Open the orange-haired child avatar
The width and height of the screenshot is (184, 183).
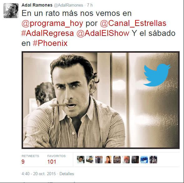[126, 160]
